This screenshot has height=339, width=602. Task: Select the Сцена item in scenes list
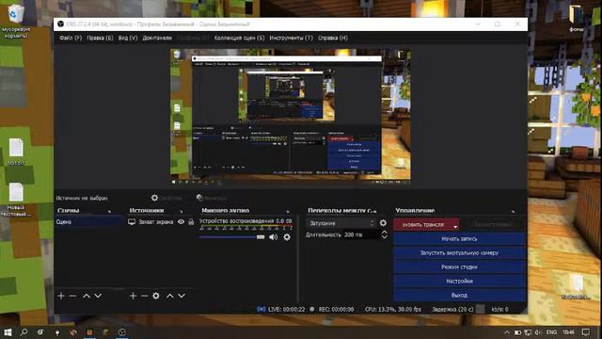tap(89, 222)
